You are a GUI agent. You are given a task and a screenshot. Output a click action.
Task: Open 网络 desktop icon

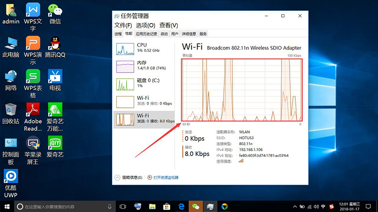click(x=11, y=81)
